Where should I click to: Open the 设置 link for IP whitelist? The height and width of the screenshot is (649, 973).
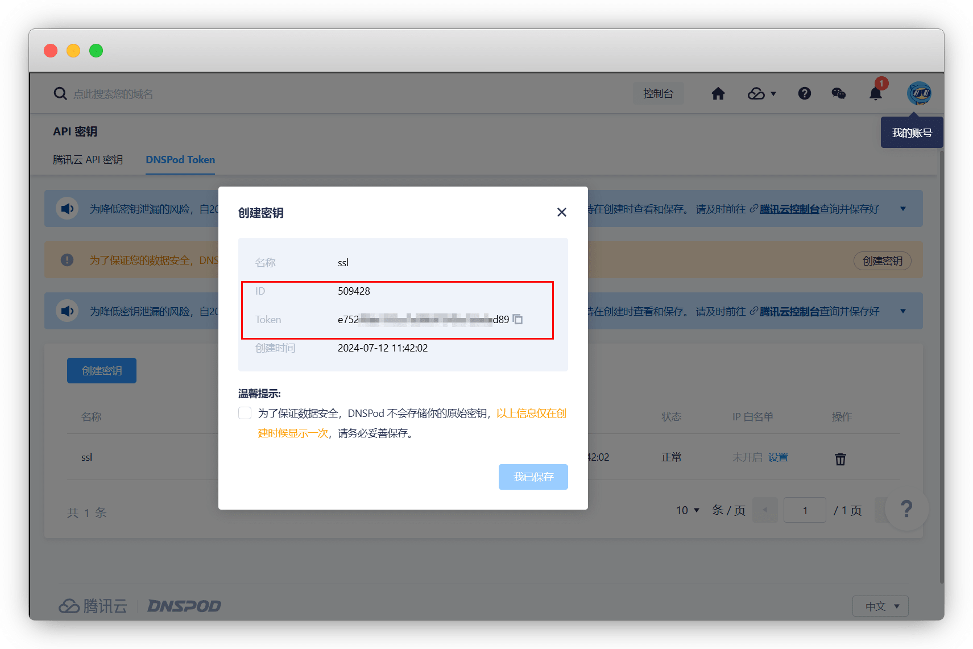[778, 457]
